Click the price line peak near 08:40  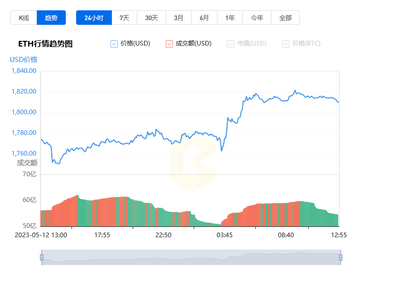(295, 91)
